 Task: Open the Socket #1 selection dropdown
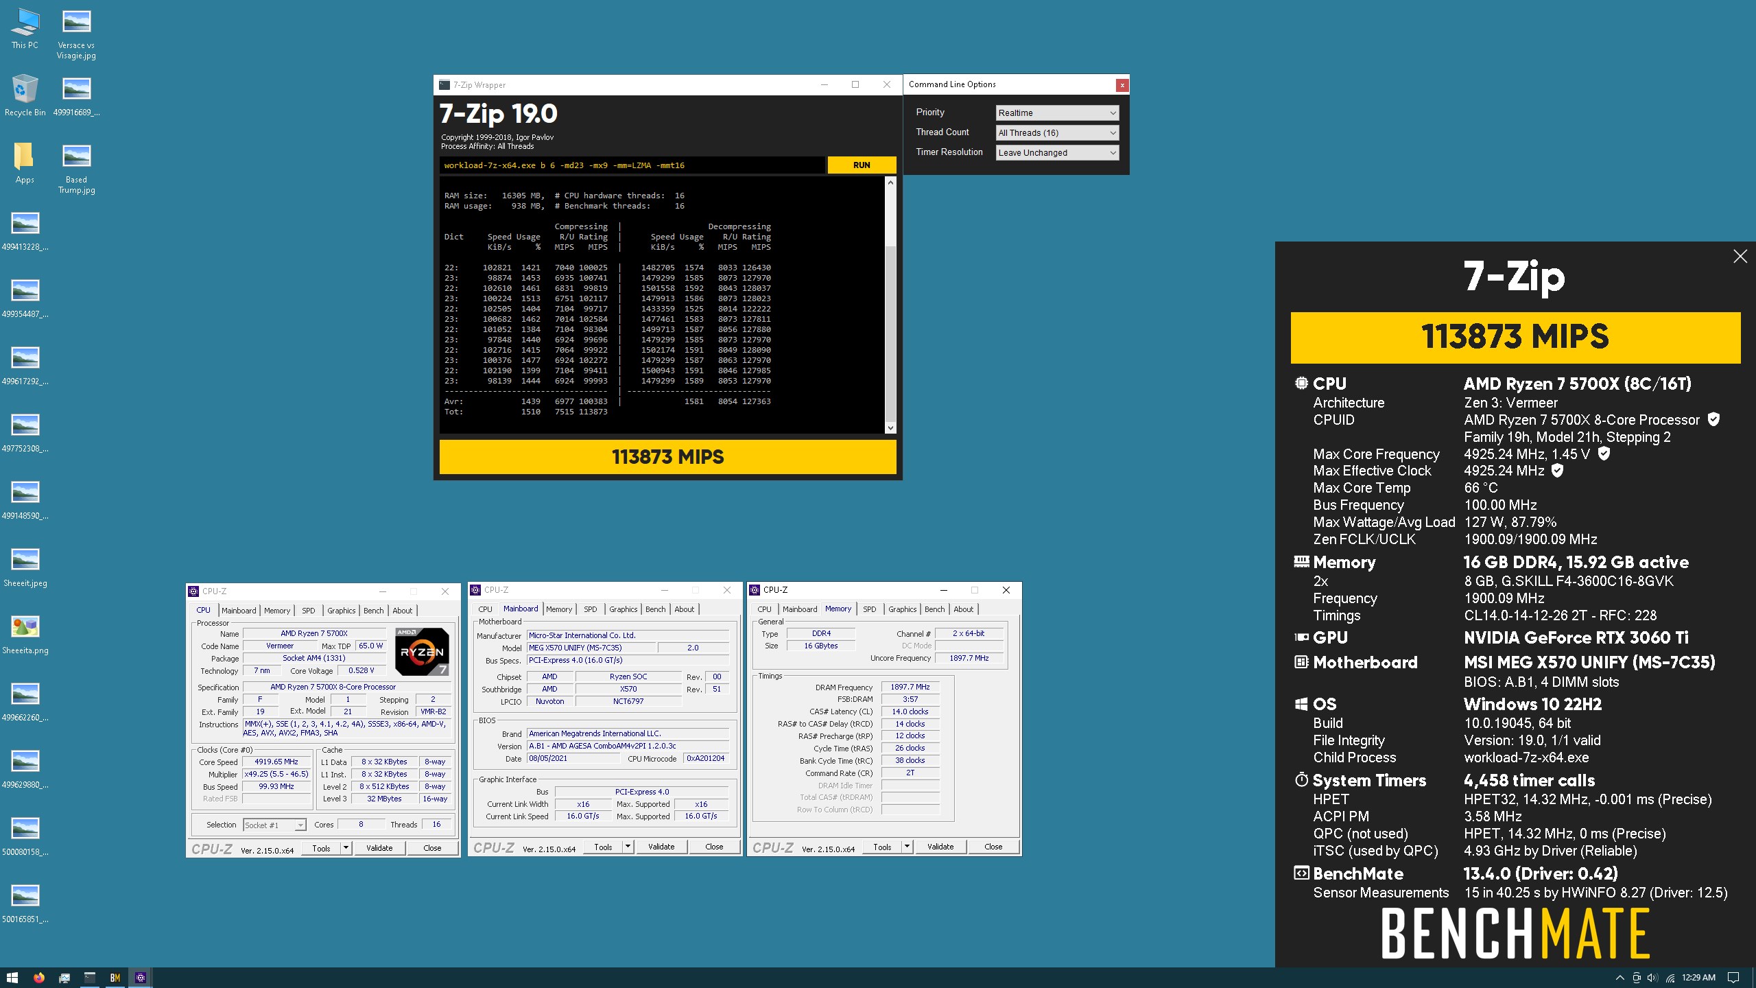(x=274, y=825)
